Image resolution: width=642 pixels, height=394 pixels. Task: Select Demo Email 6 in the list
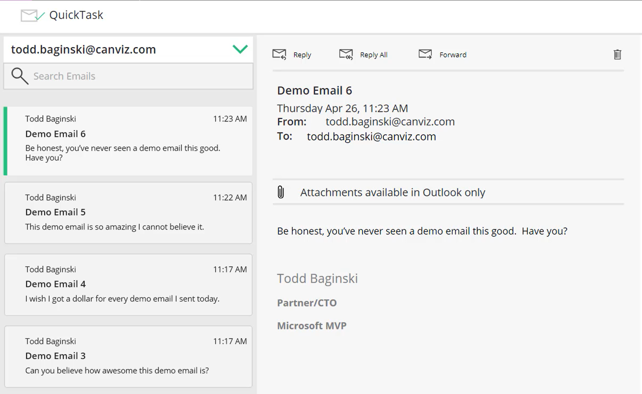(128, 141)
